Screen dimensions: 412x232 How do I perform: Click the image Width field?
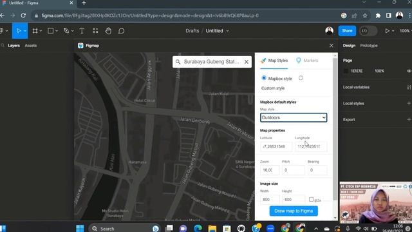pyautogui.click(x=270, y=199)
